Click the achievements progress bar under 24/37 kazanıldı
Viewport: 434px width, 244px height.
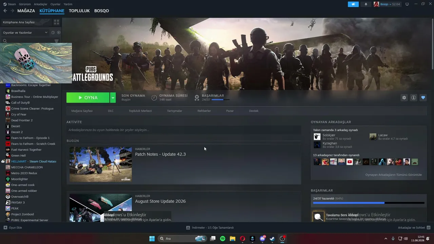[369, 203]
